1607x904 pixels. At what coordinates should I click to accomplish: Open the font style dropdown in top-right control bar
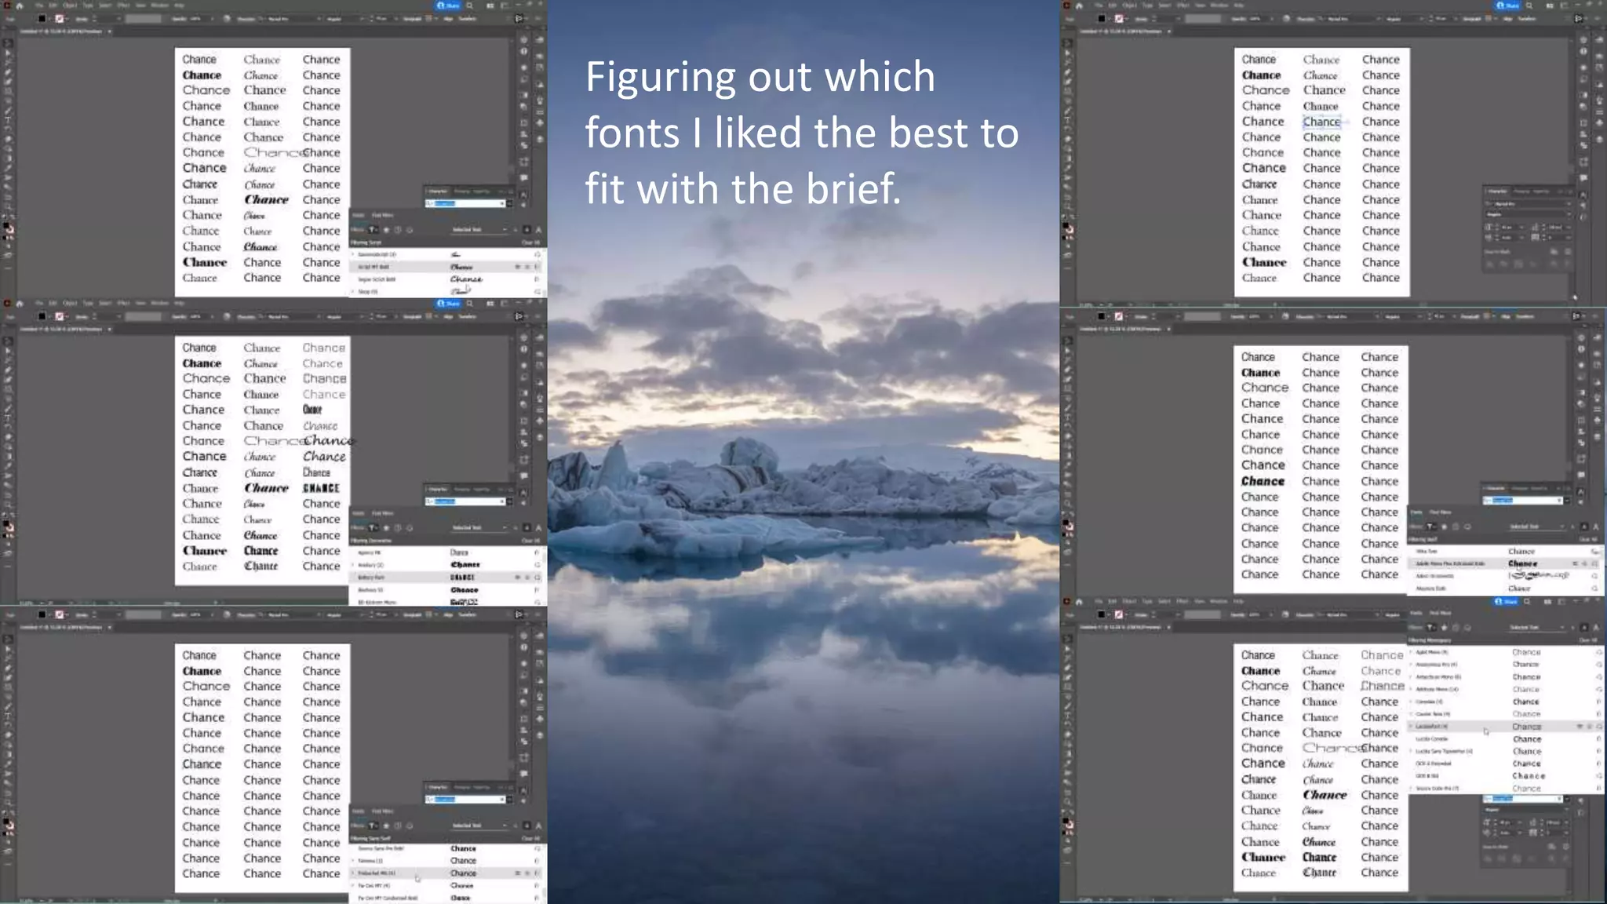[x=1403, y=19]
